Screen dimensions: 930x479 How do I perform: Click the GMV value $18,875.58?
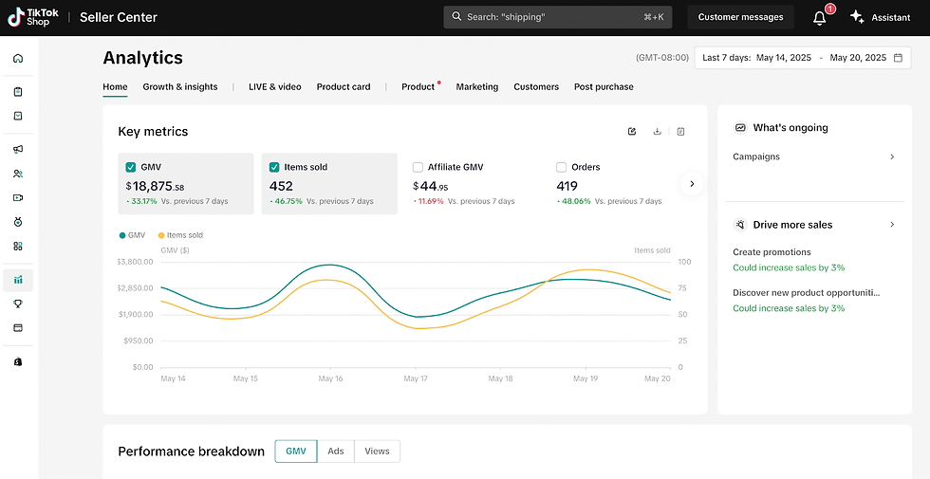pyautogui.click(x=155, y=186)
